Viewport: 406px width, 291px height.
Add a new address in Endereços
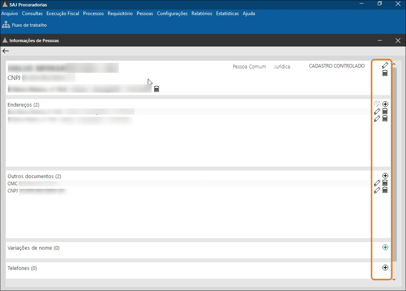[385, 104]
